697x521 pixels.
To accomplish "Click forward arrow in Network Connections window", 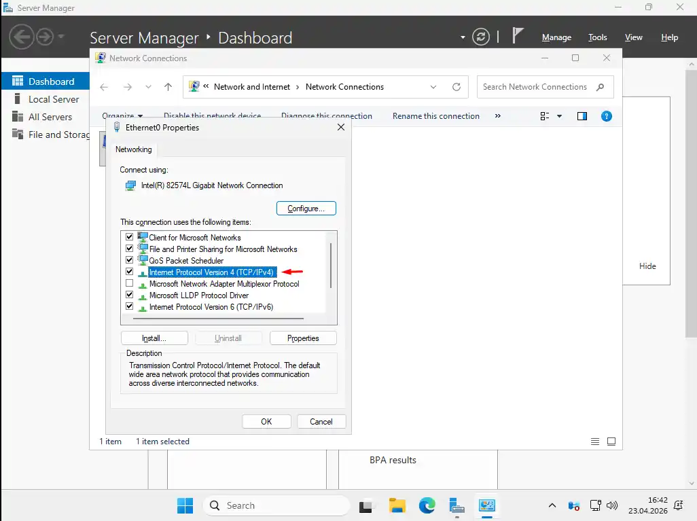I will [x=128, y=87].
